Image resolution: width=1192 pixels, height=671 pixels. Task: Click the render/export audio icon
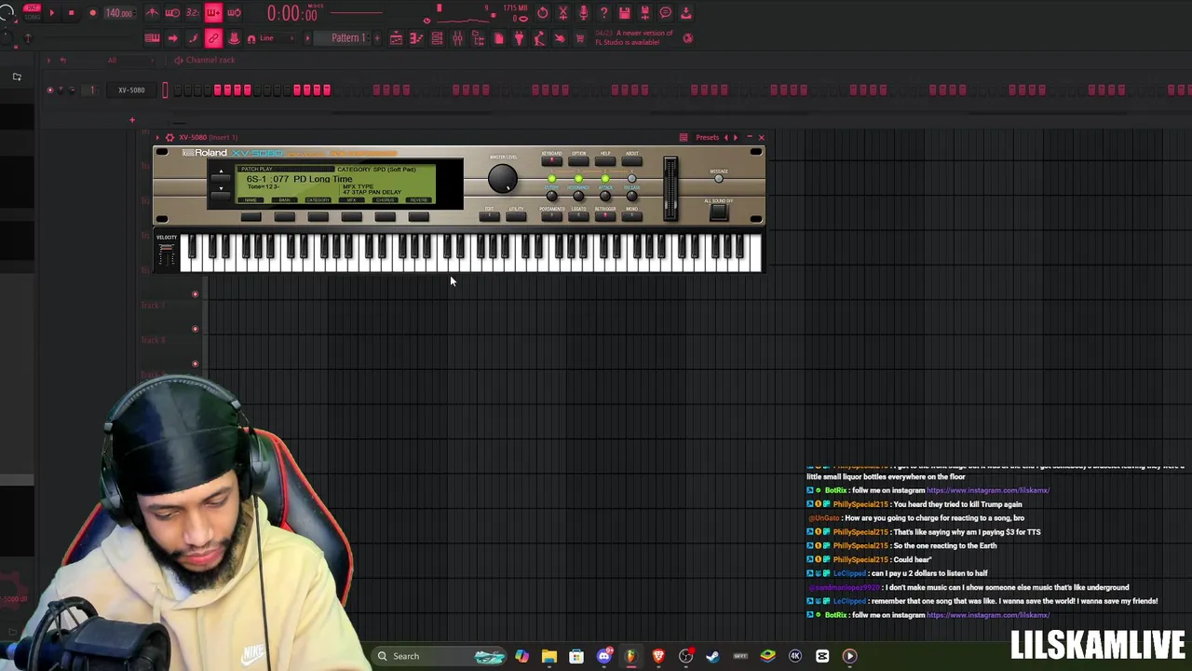click(x=644, y=13)
